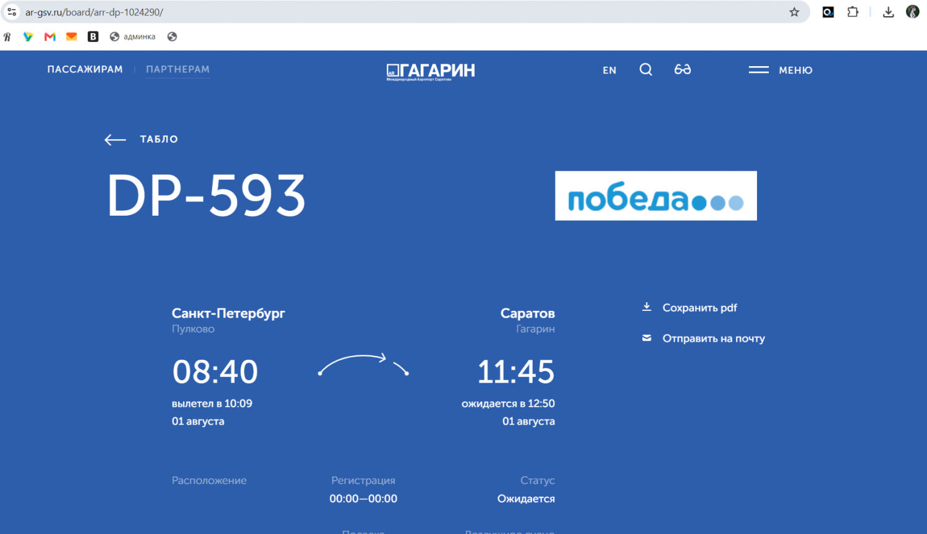Click the page URL in the address bar
This screenshot has height=534, width=927.
tap(94, 12)
